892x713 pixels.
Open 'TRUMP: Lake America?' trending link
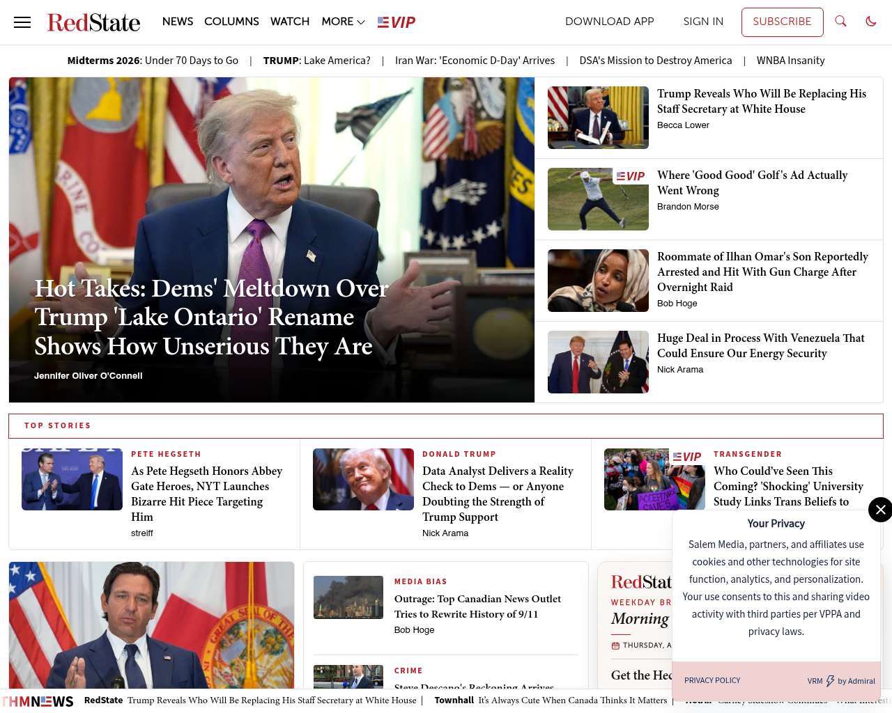pyautogui.click(x=317, y=61)
